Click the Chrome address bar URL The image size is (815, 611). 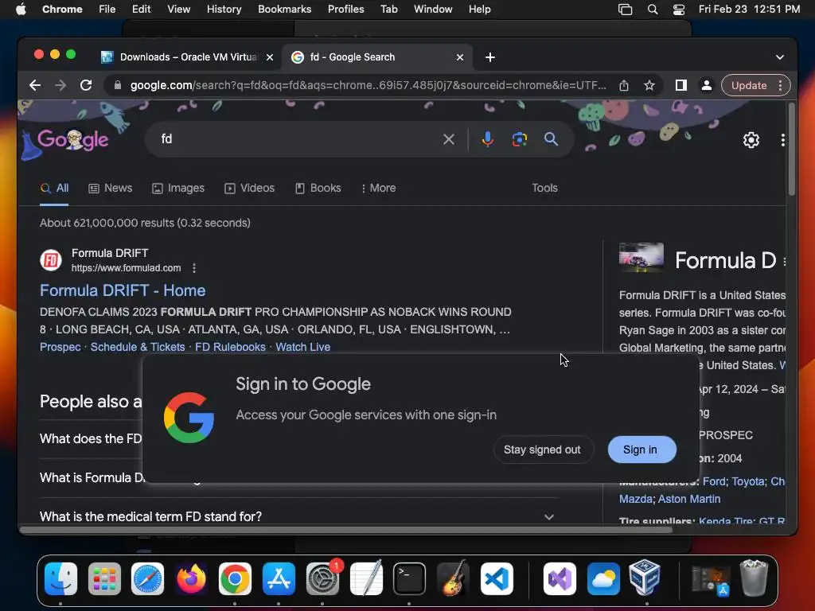coord(368,85)
